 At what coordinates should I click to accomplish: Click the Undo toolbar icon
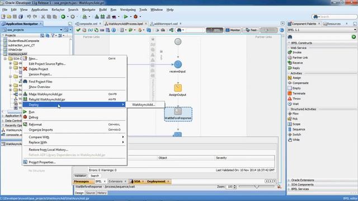click(29, 17)
